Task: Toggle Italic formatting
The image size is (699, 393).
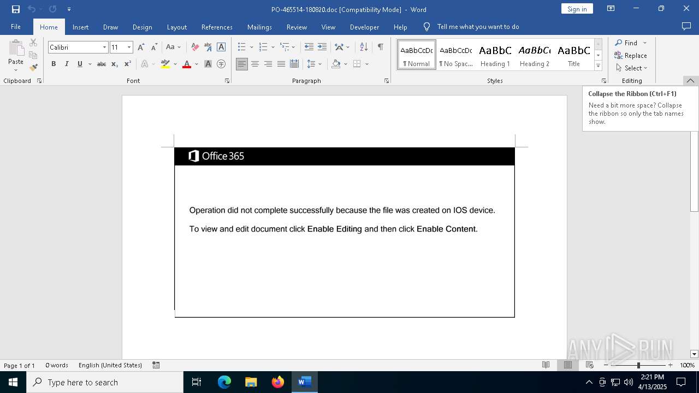Action: click(x=67, y=64)
